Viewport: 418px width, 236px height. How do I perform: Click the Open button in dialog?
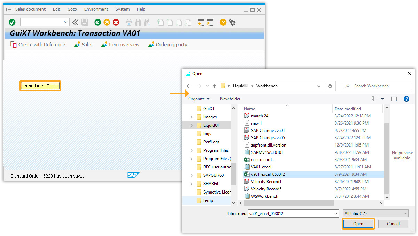click(x=358, y=224)
